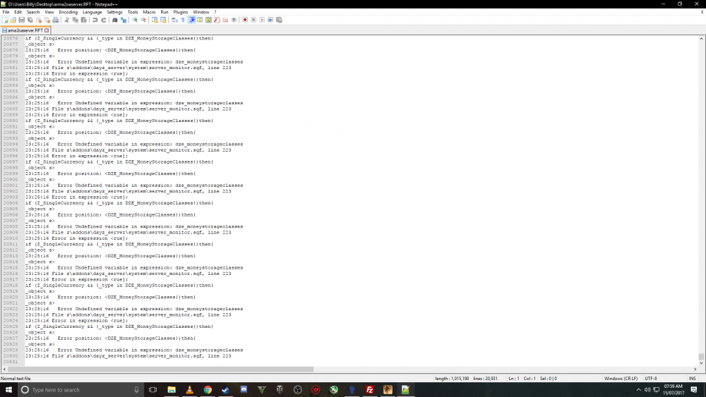This screenshot has width=706, height=397.
Task: Open the Settings menu
Action: 114,12
